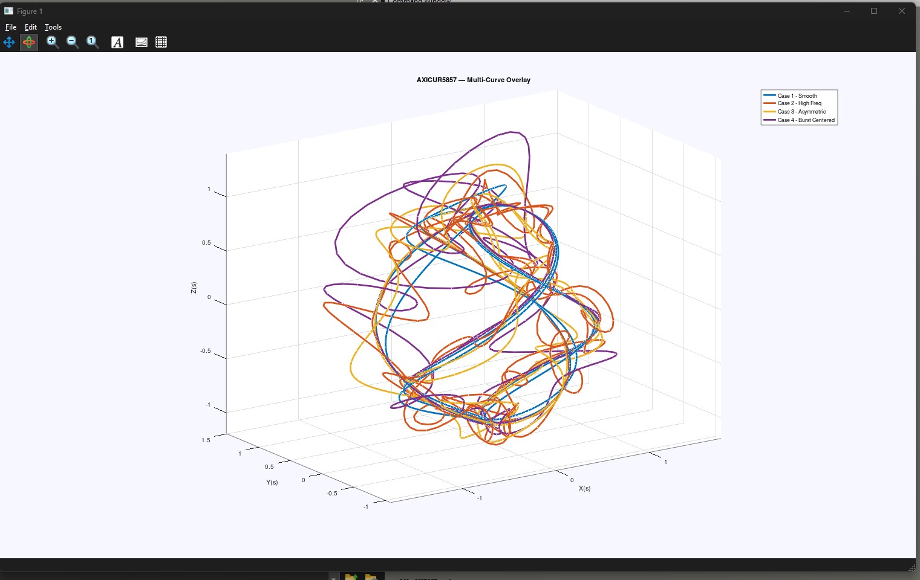The image size is (920, 580).
Task: Activate the Zoom In magnifier
Action: click(53, 42)
